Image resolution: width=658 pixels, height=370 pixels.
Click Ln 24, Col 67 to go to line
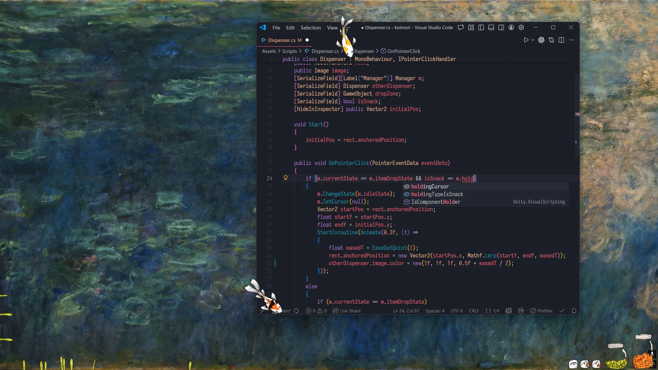coord(406,311)
